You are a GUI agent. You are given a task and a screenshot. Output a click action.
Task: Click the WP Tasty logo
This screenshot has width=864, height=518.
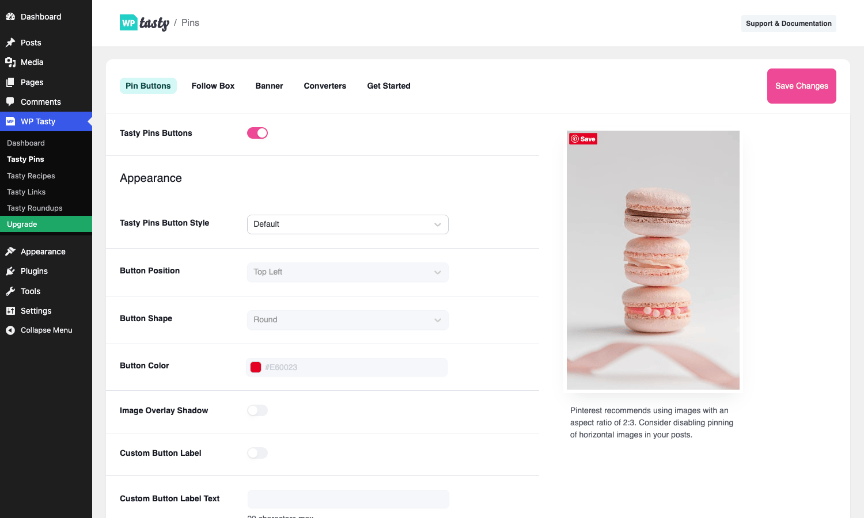pos(145,23)
